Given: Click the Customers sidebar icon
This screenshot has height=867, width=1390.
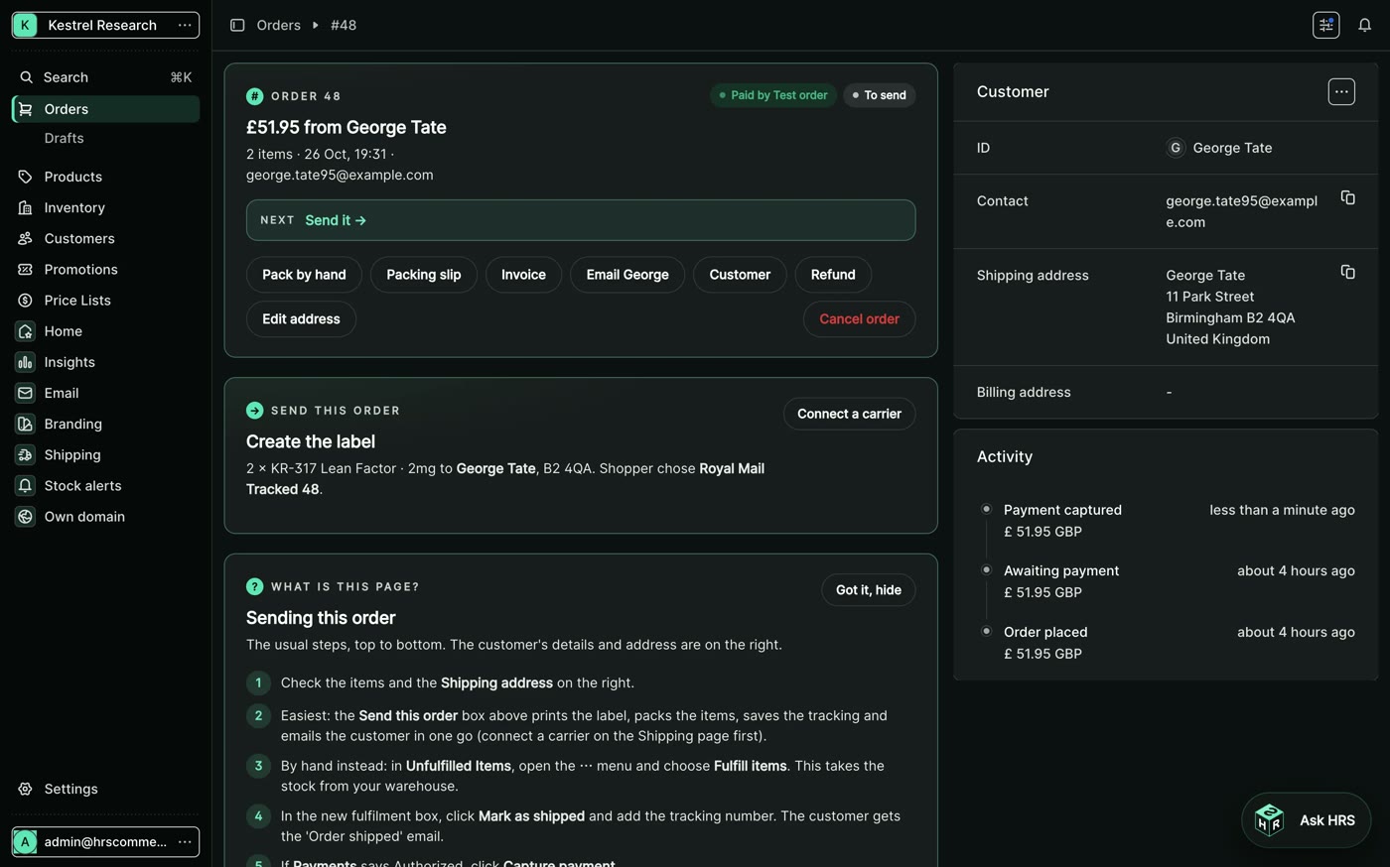Looking at the screenshot, I should (x=25, y=238).
